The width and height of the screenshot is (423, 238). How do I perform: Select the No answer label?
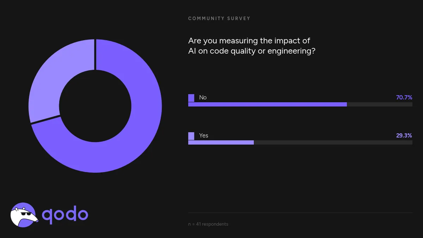(203, 98)
